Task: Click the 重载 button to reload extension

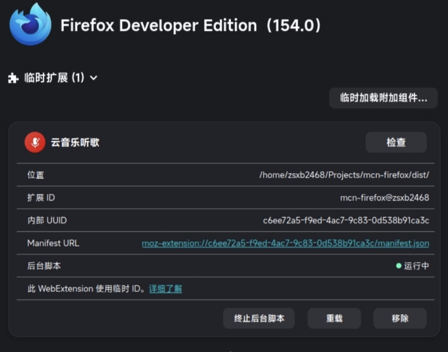Action: (334, 318)
